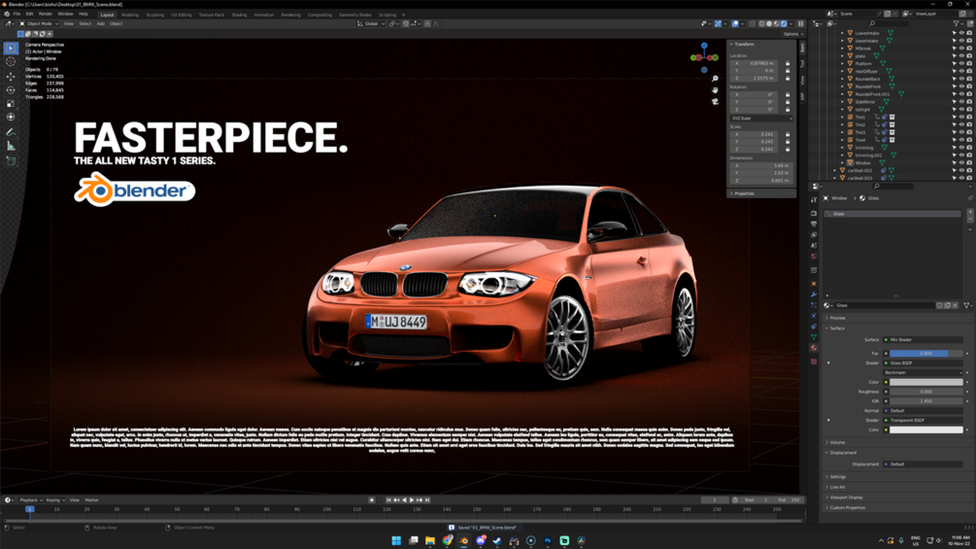Open the Object Mode dropdown
Image resolution: width=976 pixels, height=549 pixels.
pyautogui.click(x=39, y=23)
